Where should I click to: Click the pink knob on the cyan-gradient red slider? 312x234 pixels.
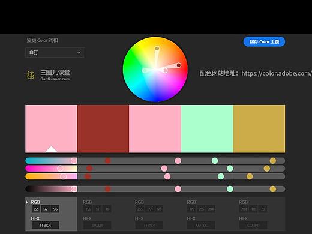pyautogui.click(x=74, y=161)
